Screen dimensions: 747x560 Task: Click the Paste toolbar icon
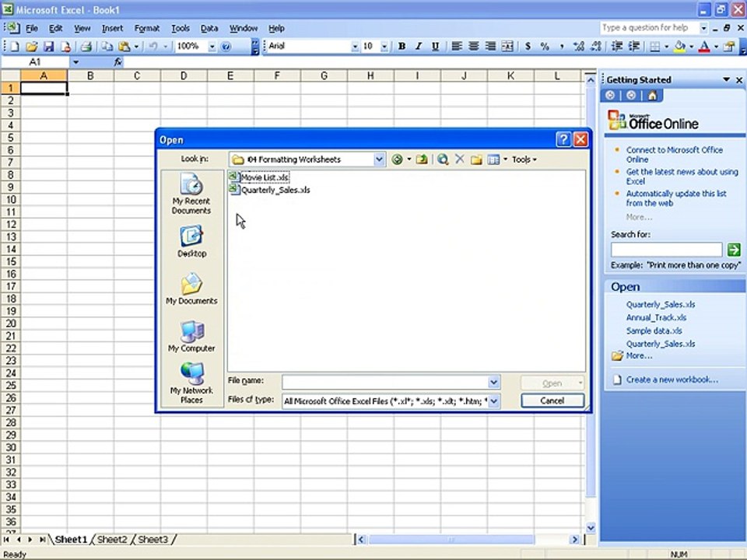tap(124, 46)
